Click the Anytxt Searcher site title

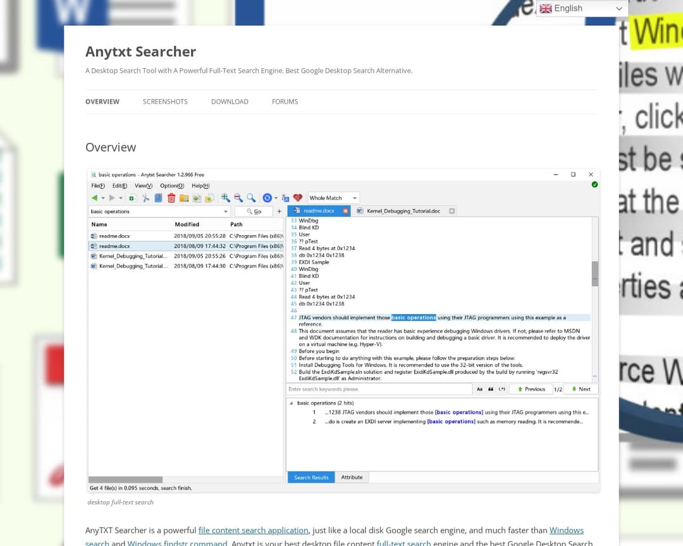click(x=140, y=51)
